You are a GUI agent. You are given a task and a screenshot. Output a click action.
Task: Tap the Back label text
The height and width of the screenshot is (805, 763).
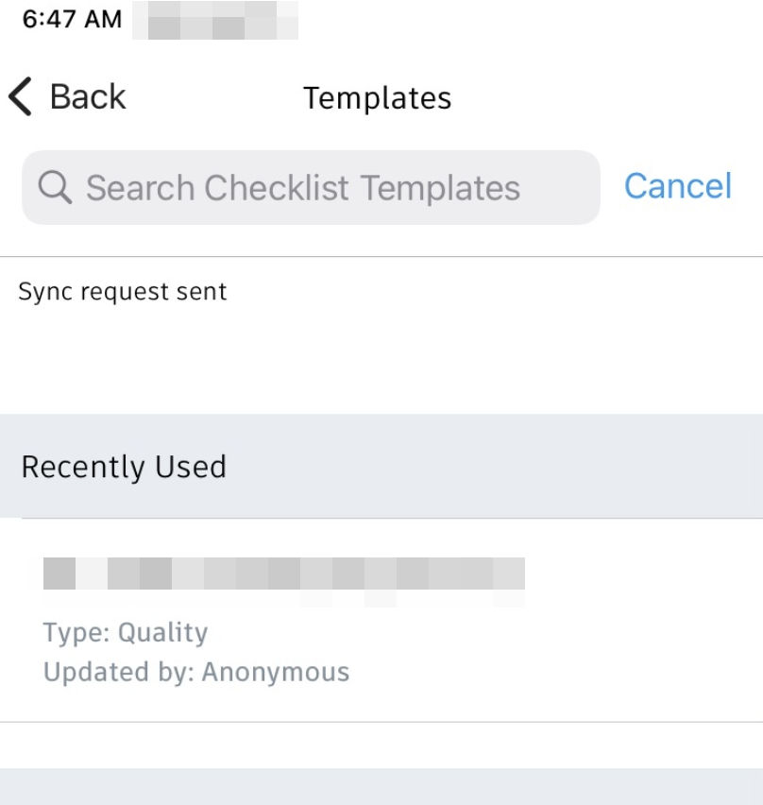coord(87,97)
